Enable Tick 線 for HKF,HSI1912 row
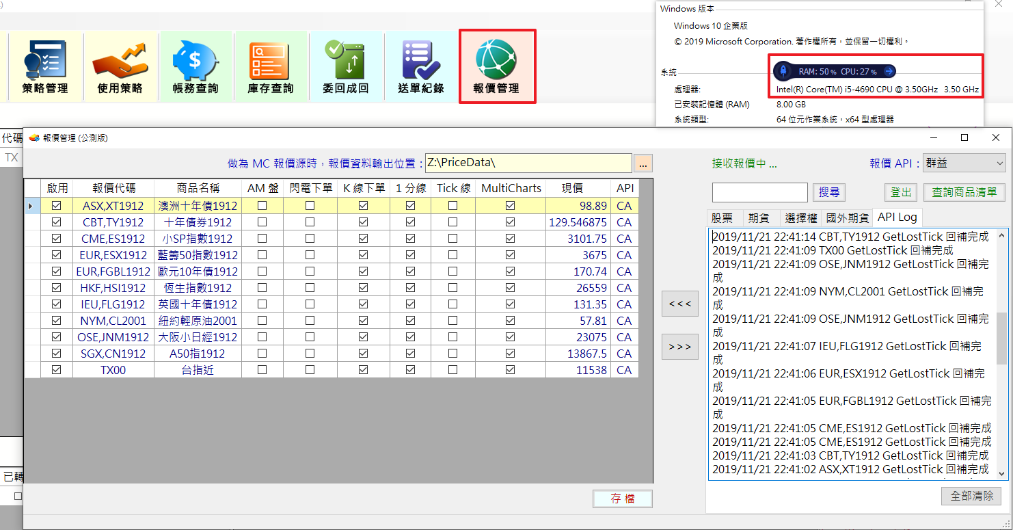The image size is (1013, 530). coord(453,288)
